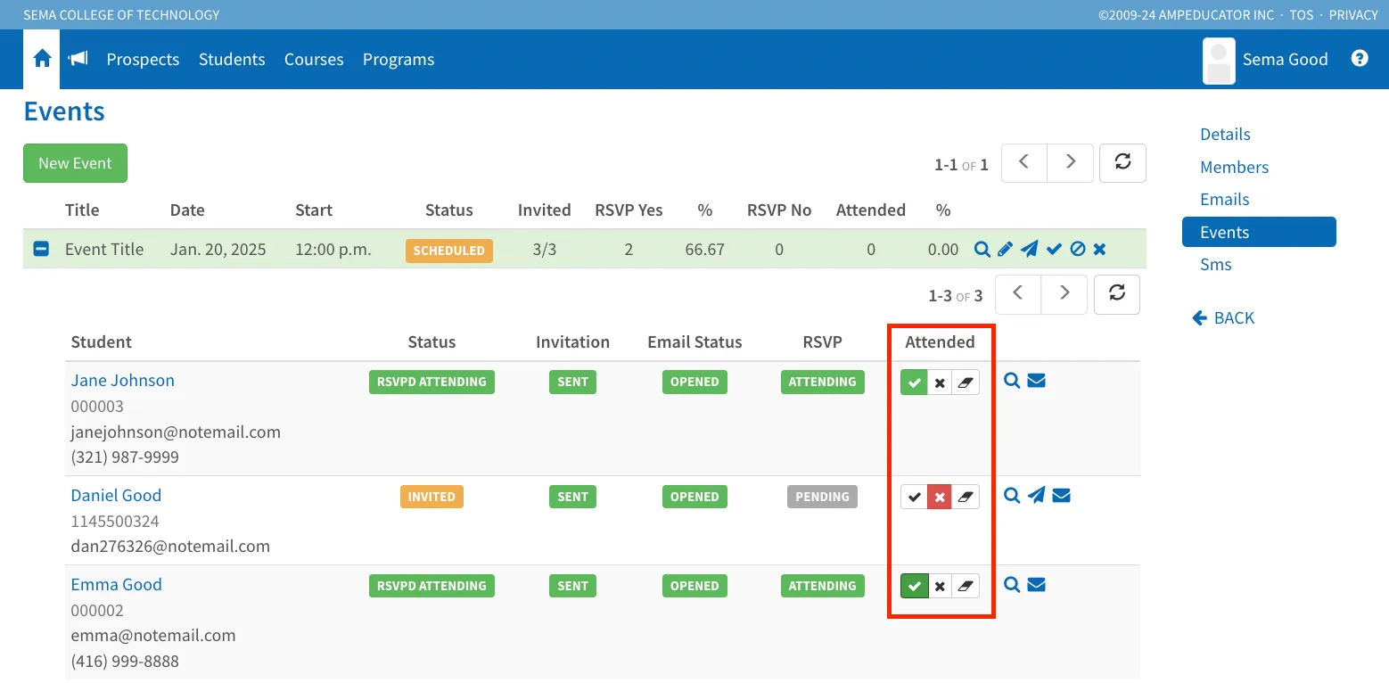Image resolution: width=1389 pixels, height=683 pixels.
Task: Open Jane Johnson's profile link
Action: (123, 381)
